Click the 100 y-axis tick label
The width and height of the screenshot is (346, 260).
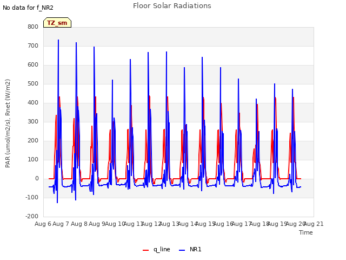[33, 159]
